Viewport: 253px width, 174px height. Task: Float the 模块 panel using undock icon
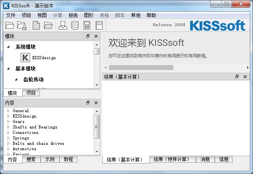point(88,36)
